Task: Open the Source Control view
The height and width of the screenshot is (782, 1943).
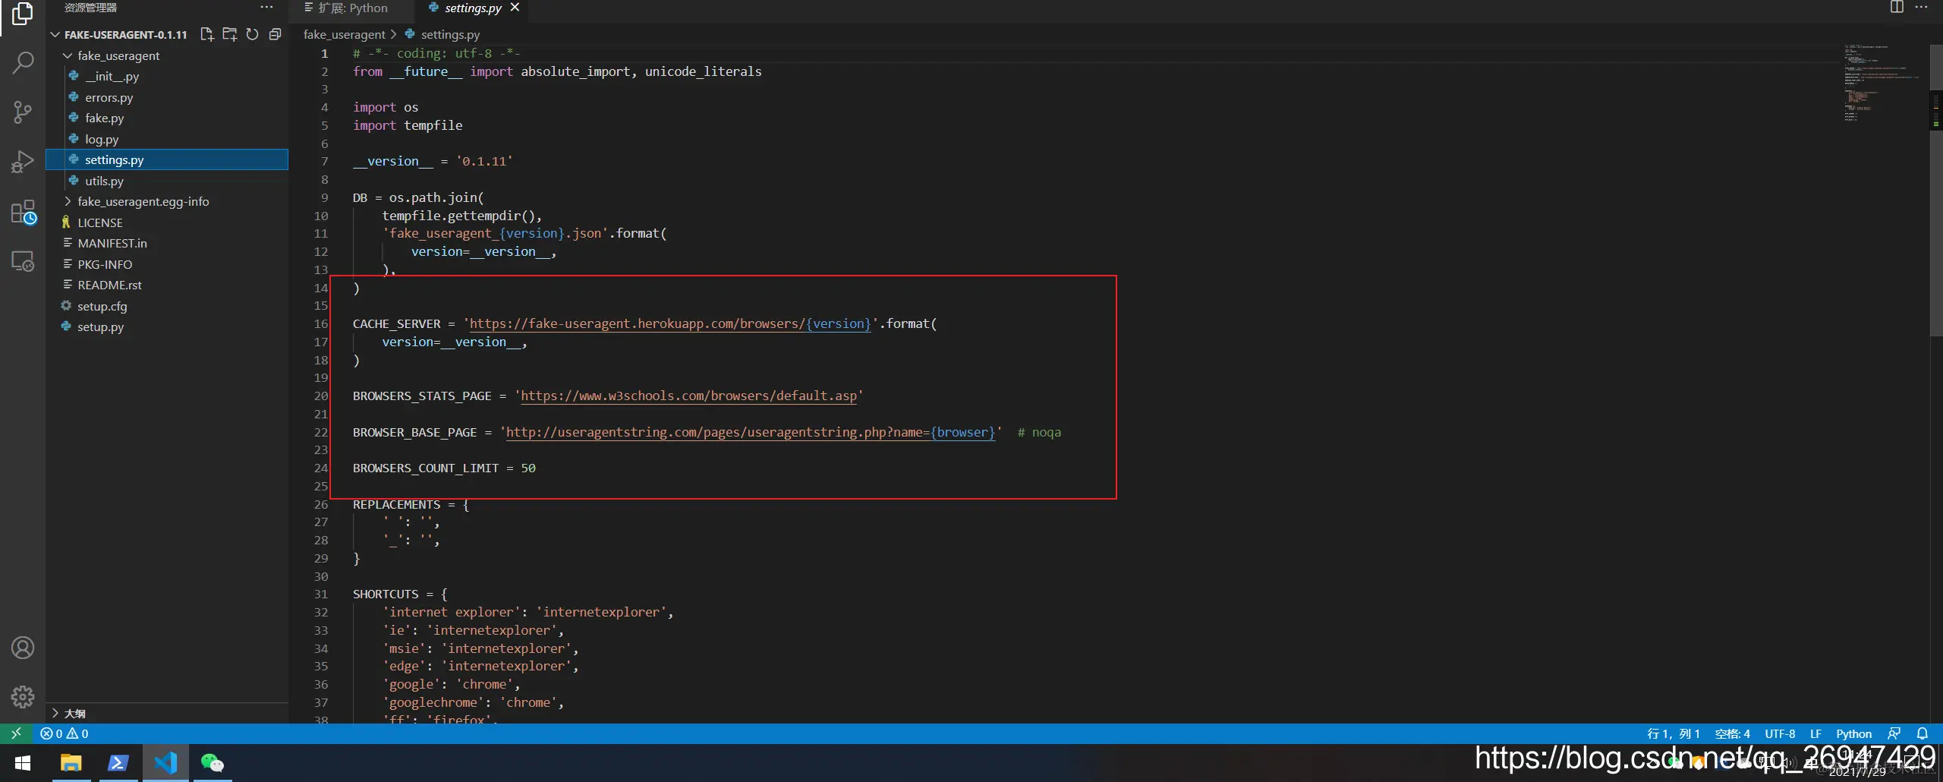Action: pos(23,112)
